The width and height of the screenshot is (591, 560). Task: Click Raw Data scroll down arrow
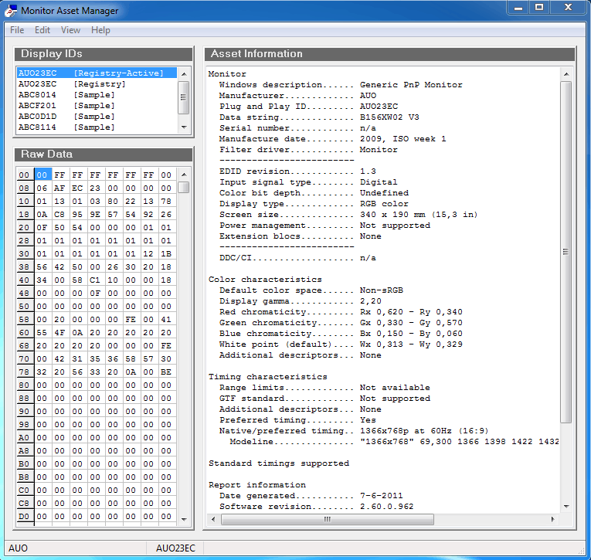click(184, 519)
